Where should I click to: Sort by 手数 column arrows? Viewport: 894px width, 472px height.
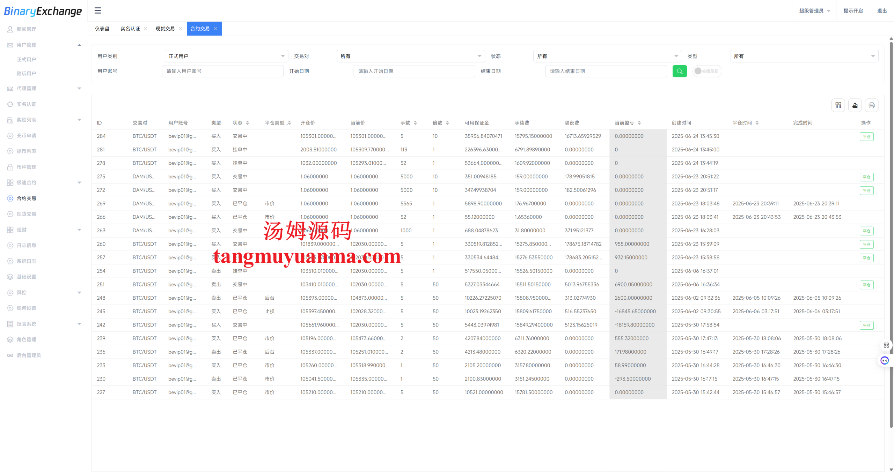415,123
